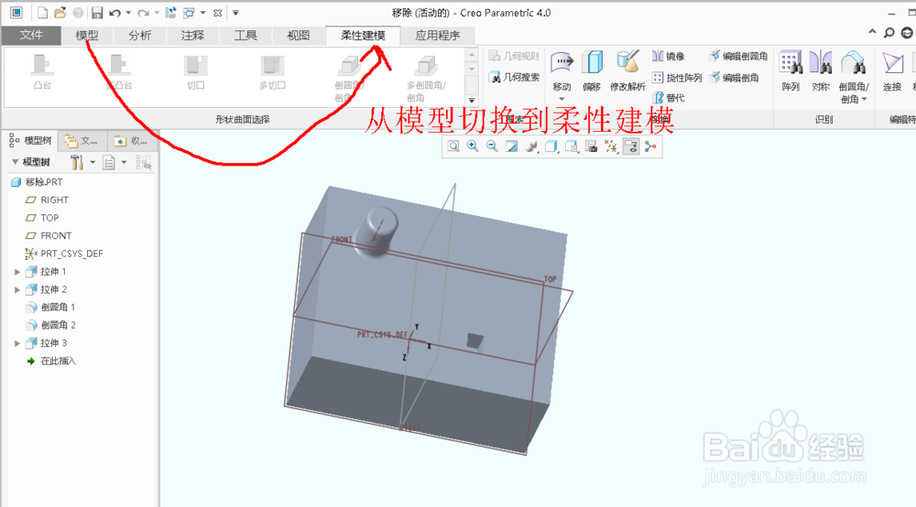Screen dimensions: 916x507
Task: Click the 连接 attach tool icon
Action: click(x=892, y=62)
